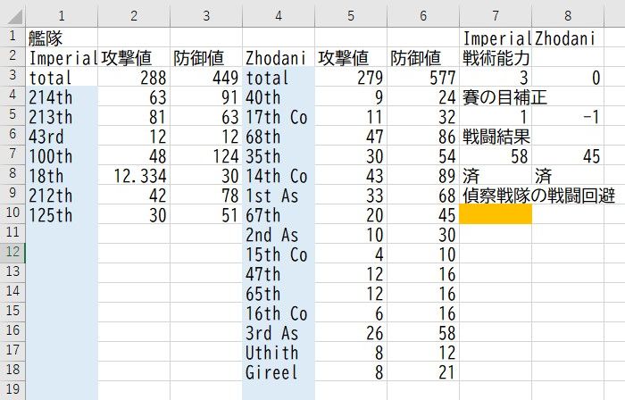Click the 67th fleet name cell
The width and height of the screenshot is (625, 400).
[279, 214]
